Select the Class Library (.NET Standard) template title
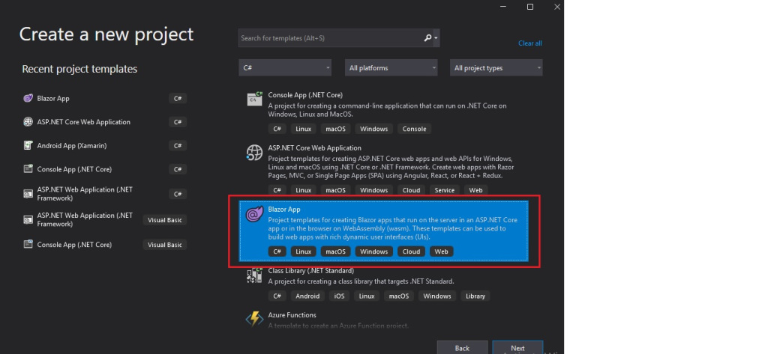 click(311, 270)
